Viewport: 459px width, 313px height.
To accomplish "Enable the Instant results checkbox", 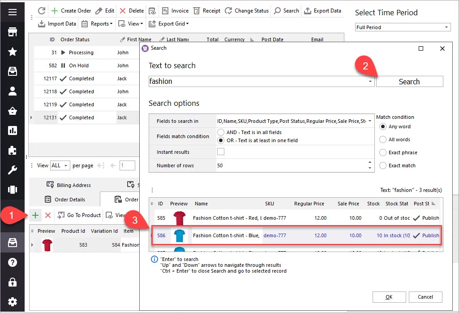I will (220, 152).
